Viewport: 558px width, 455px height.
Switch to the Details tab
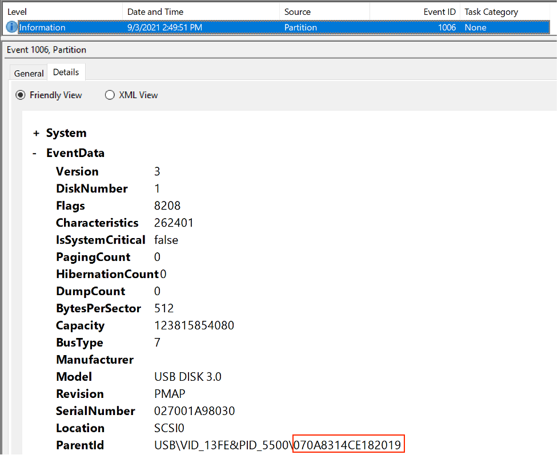click(66, 72)
